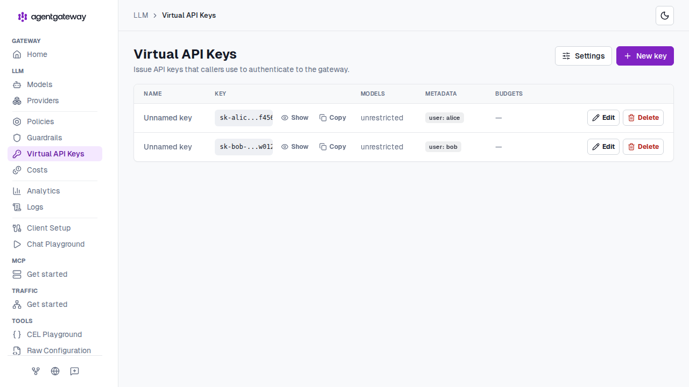The height and width of the screenshot is (387, 689).
Task: Click the Providers icon in sidebar
Action: point(17,101)
